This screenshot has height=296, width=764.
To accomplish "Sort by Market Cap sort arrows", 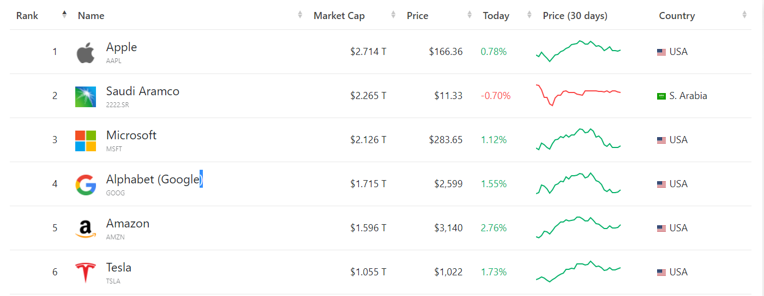I will [393, 15].
